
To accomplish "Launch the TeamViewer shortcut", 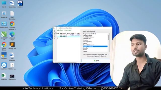I will (x=4, y=66).
